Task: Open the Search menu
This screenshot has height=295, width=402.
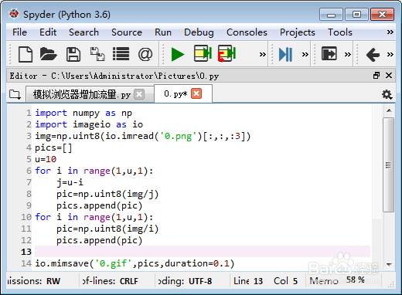Action: (83, 32)
